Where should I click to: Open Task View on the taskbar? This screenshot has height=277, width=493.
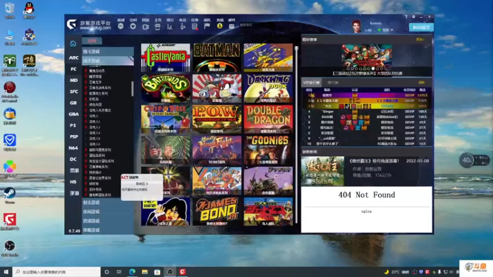(x=119, y=271)
